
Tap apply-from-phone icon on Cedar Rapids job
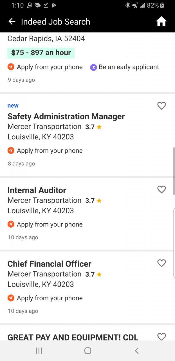point(11,67)
